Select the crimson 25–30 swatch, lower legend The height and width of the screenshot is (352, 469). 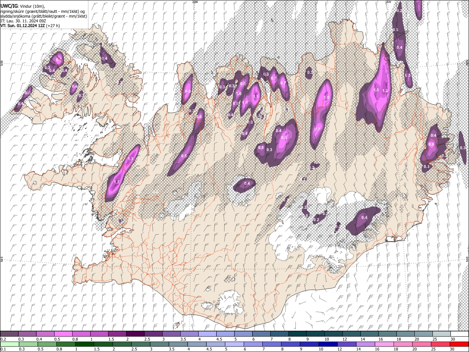[441, 344]
